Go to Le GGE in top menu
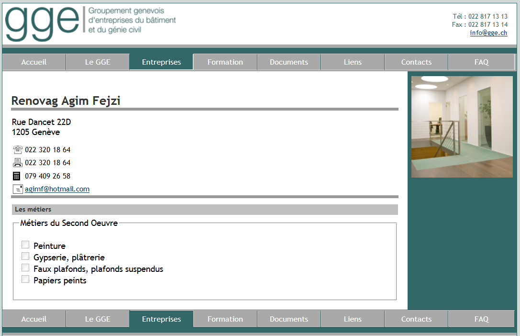Image resolution: width=520 pixels, height=336 pixels. (x=98, y=62)
